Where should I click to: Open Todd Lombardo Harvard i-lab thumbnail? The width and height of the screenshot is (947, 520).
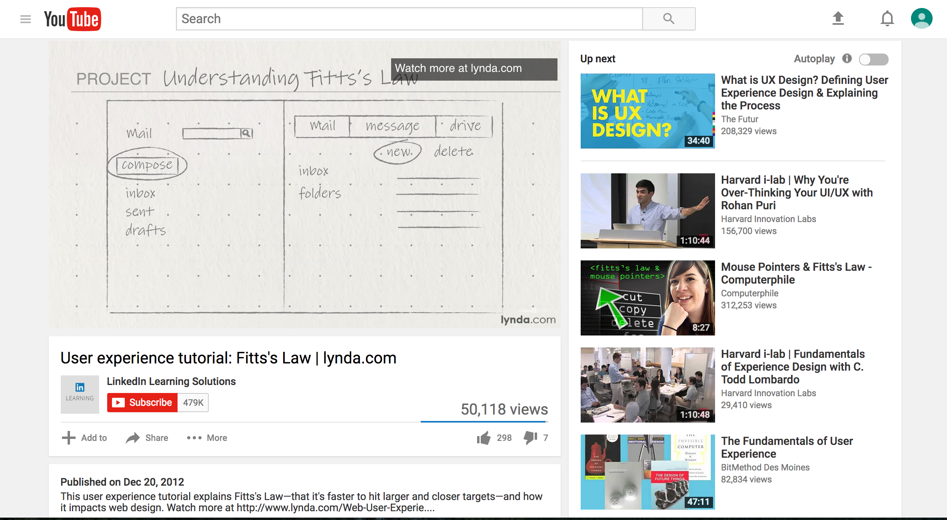[x=647, y=385]
